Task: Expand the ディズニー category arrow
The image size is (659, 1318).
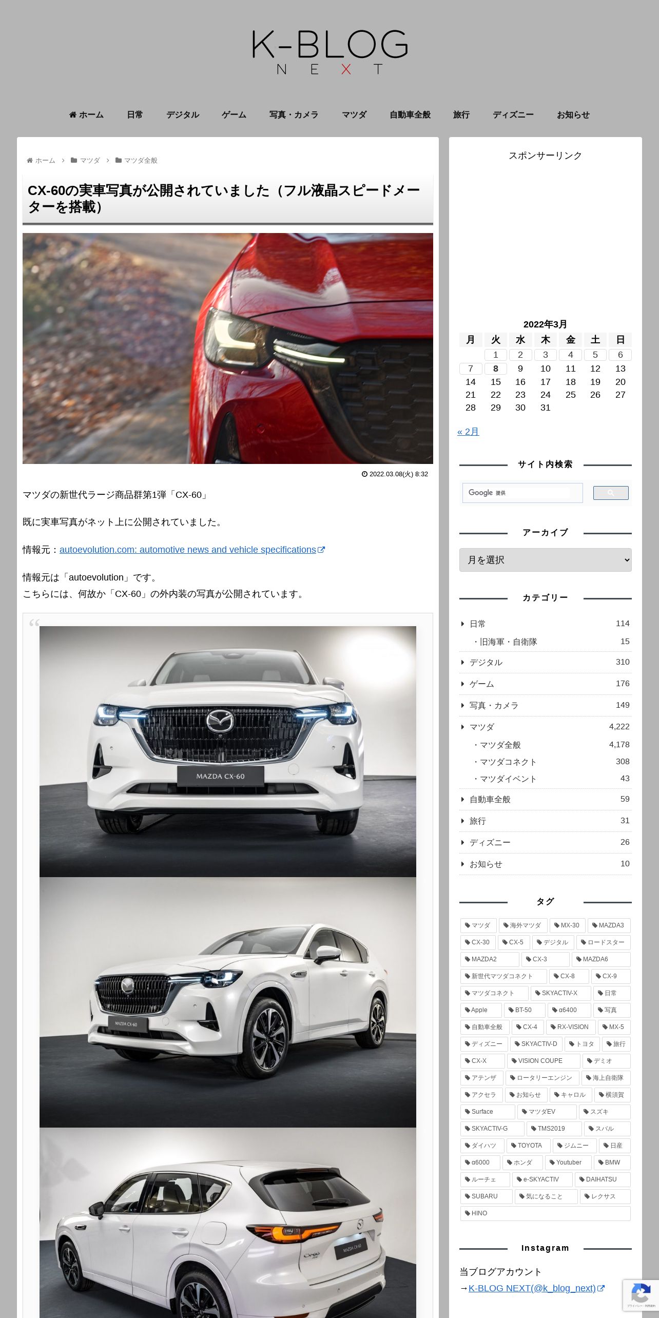Action: point(463,843)
